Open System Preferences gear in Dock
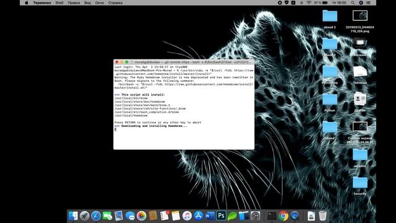 click(256, 216)
